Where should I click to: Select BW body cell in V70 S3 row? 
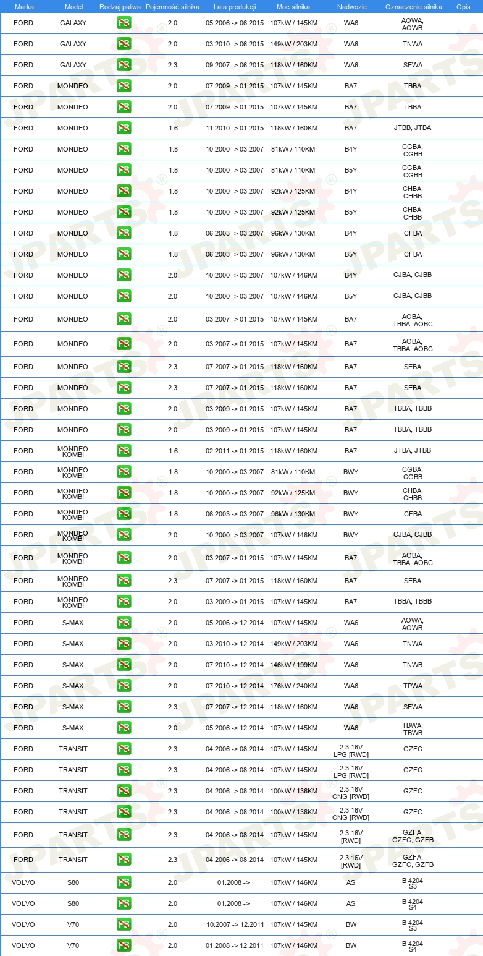click(x=351, y=924)
